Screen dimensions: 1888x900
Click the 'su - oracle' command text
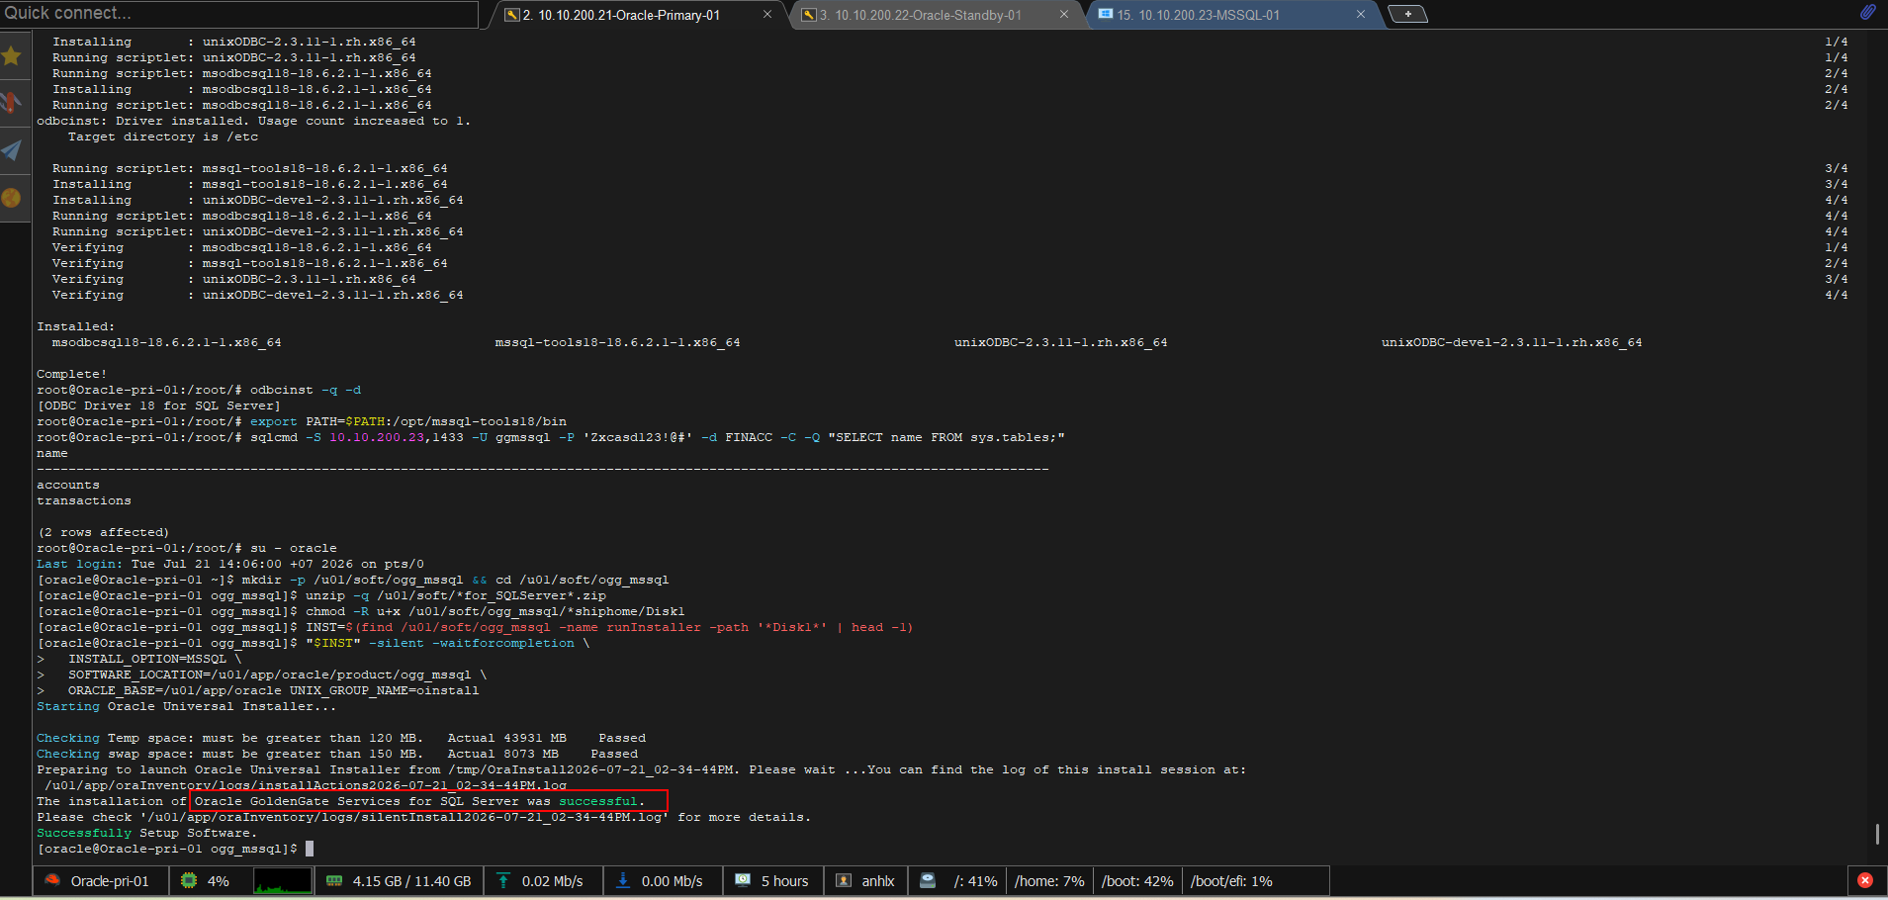(x=294, y=548)
